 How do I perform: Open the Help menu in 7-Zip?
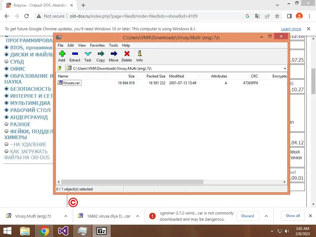(126, 45)
